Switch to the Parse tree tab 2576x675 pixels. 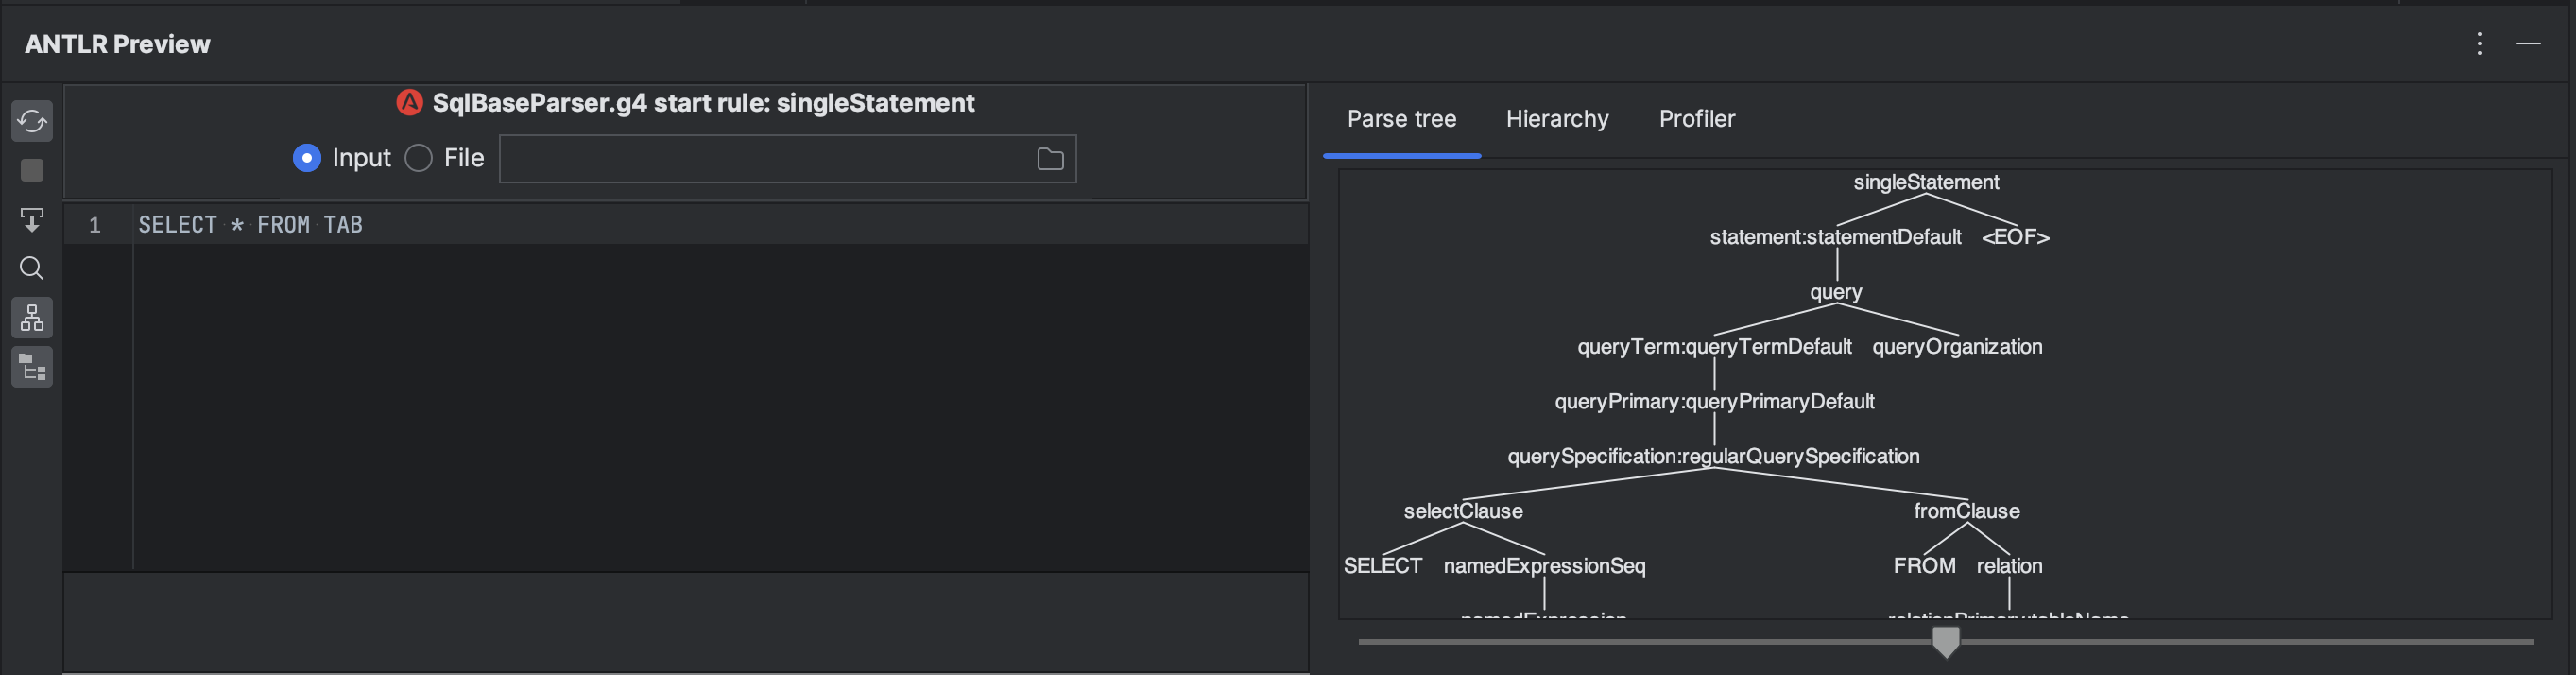pos(1401,119)
